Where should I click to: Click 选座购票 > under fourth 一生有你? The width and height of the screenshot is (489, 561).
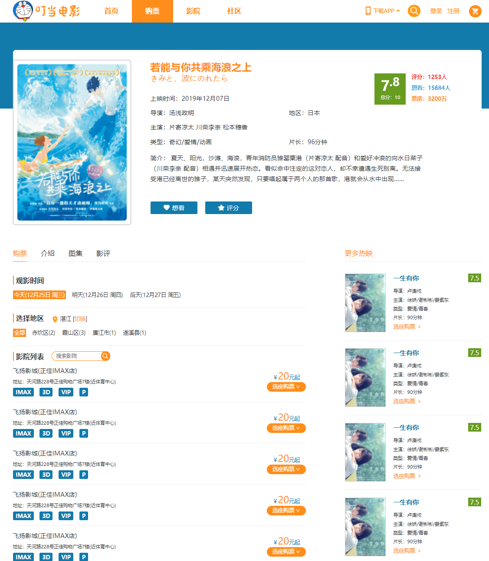tap(407, 551)
